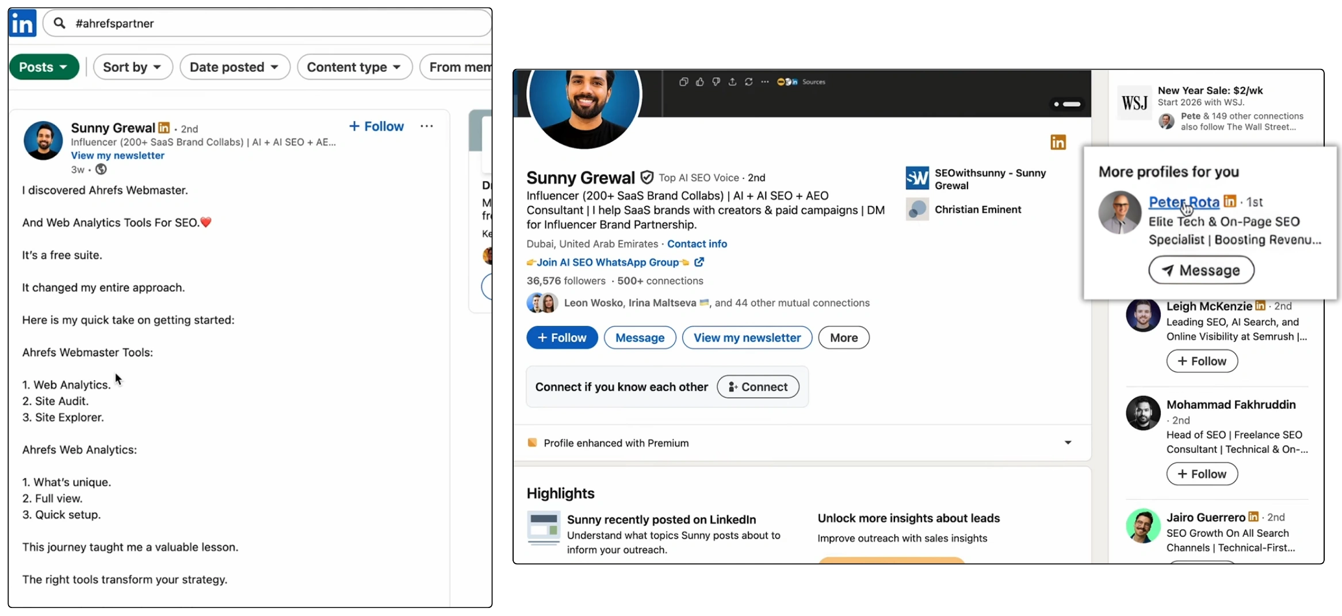Screen dimensions: 1342x616
Task: Expand the Profile enhanced with Premium section
Action: pos(1068,442)
